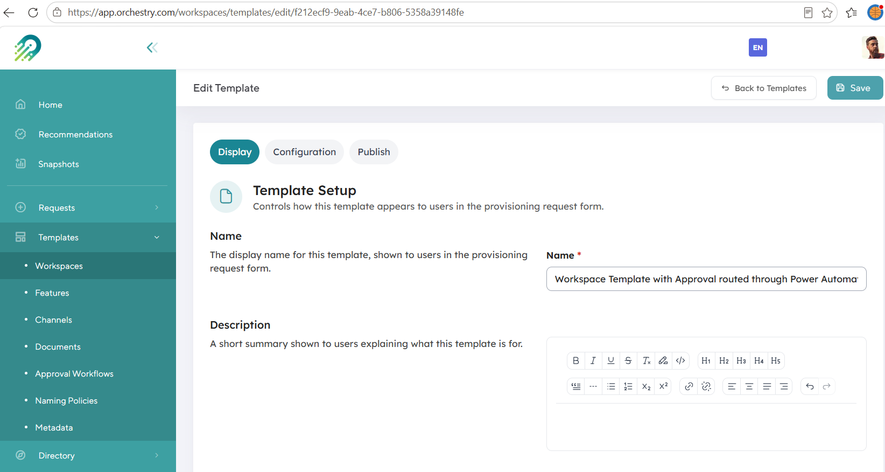Save the template
This screenshot has width=885, height=472.
pos(855,88)
